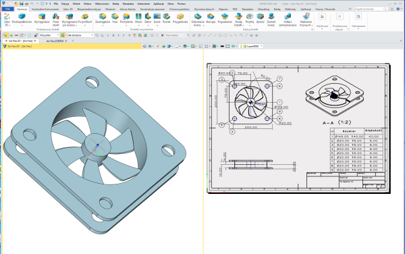Viewport: 405px width, 254px height.
Task: Open the Widok menu
Action: click(76, 4)
